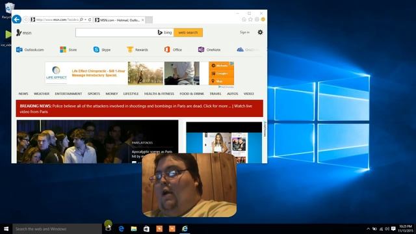
Task: Open the NEWS section
Action: pos(23,94)
